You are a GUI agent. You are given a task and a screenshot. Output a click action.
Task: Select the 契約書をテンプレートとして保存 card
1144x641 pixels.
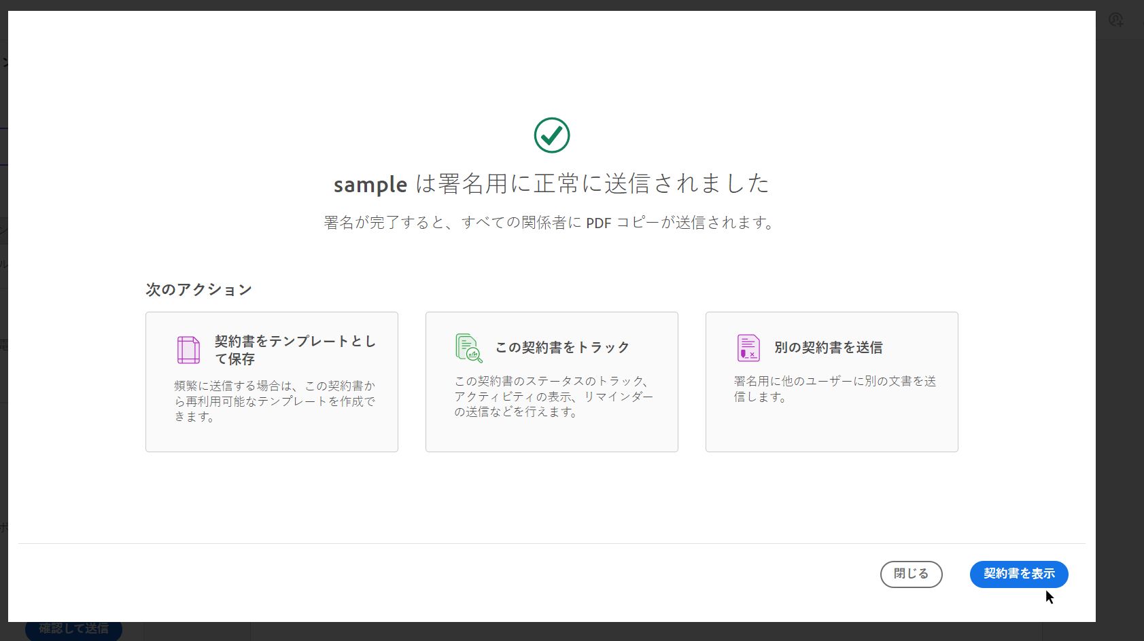271,382
